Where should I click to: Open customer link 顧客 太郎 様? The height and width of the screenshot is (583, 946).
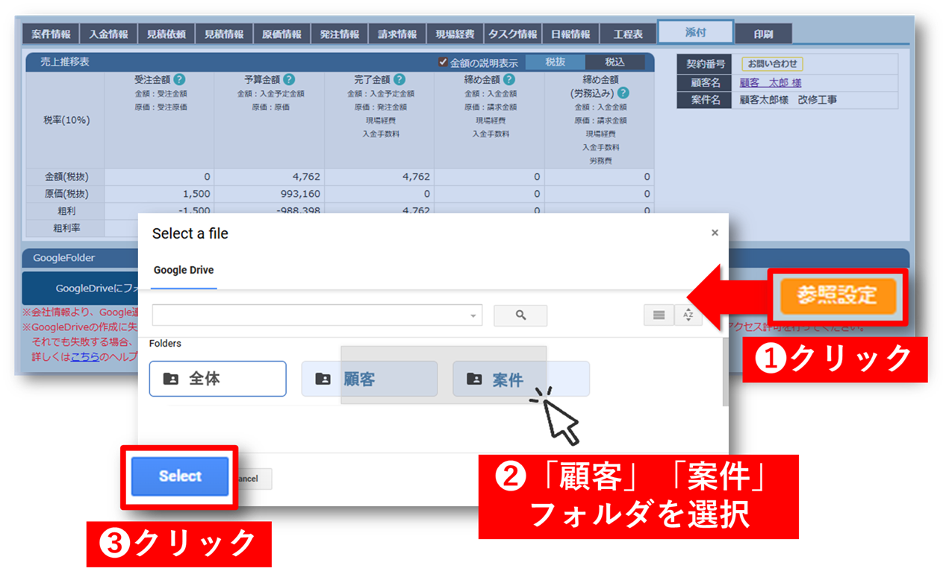(770, 83)
